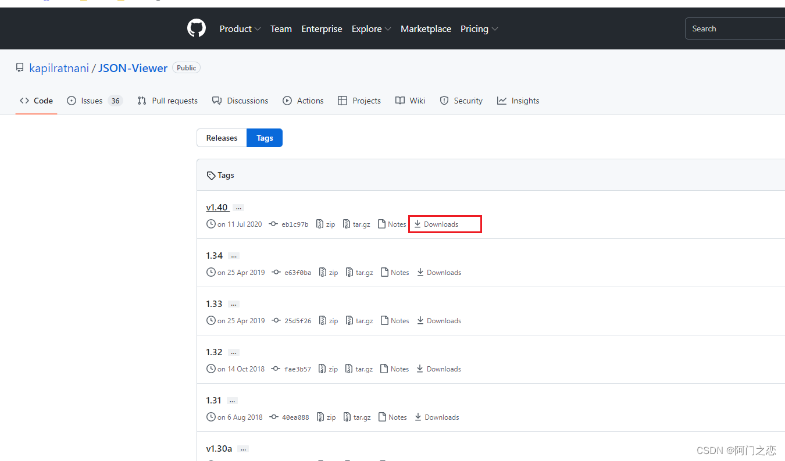Expand the ellipsis next to 1.33
This screenshot has width=785, height=461.
(x=234, y=304)
